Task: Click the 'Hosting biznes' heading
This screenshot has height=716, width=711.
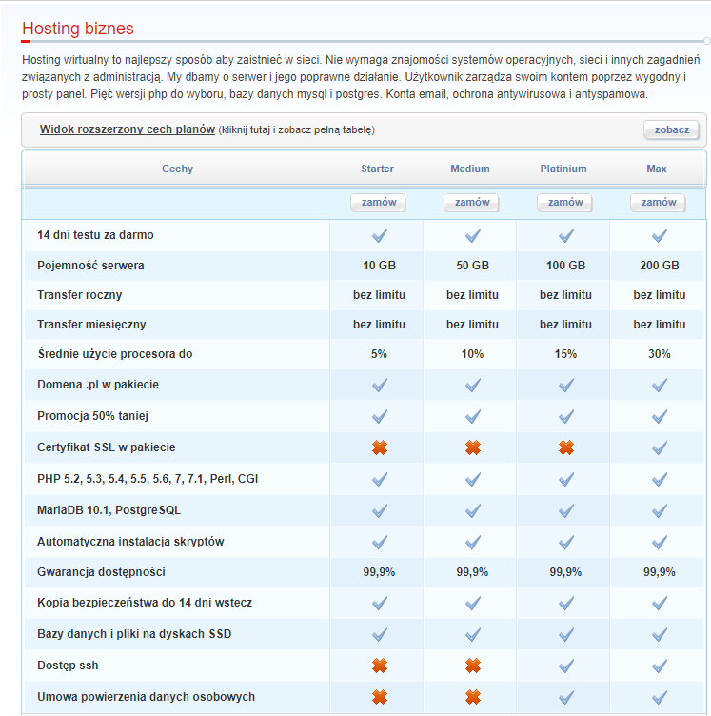Action: pos(78,29)
